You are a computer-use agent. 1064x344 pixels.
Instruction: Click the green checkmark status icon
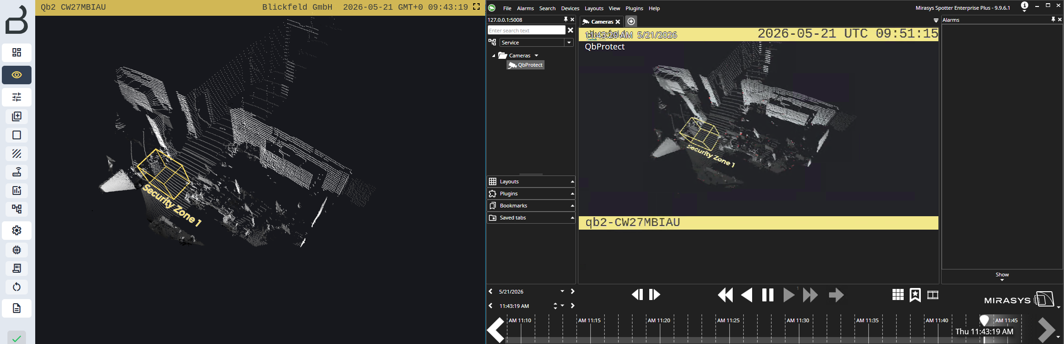17,338
